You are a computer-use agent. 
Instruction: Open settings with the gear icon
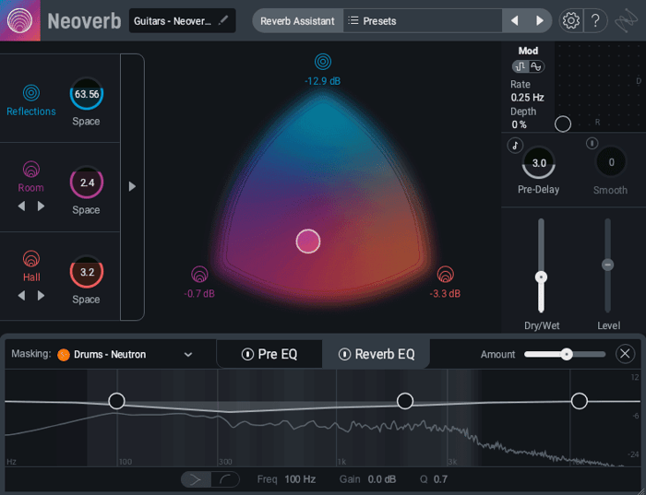pyautogui.click(x=570, y=20)
